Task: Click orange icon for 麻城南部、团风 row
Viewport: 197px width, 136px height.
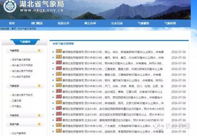Action: point(59,102)
